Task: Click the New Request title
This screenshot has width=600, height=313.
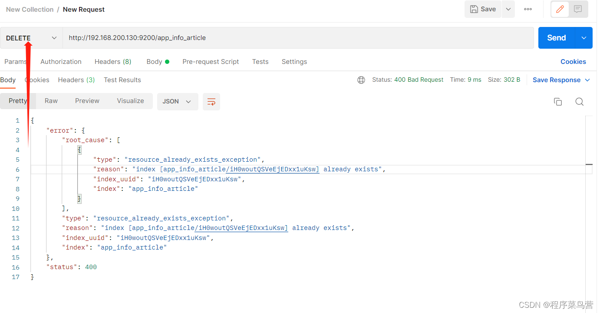Action: click(84, 9)
